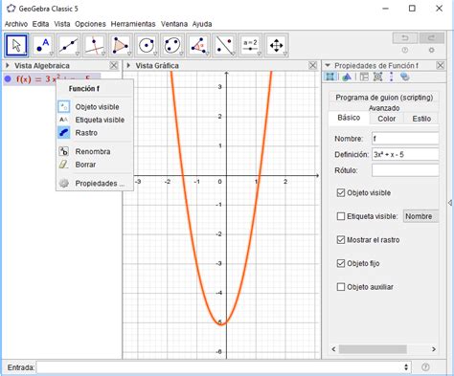The image size is (454, 376).
Task: Open the Archivo menu
Action: (x=16, y=24)
